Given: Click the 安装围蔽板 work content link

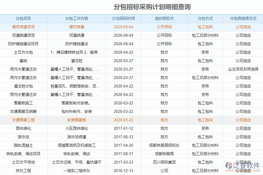Looking at the screenshot, I should tap(77, 120).
